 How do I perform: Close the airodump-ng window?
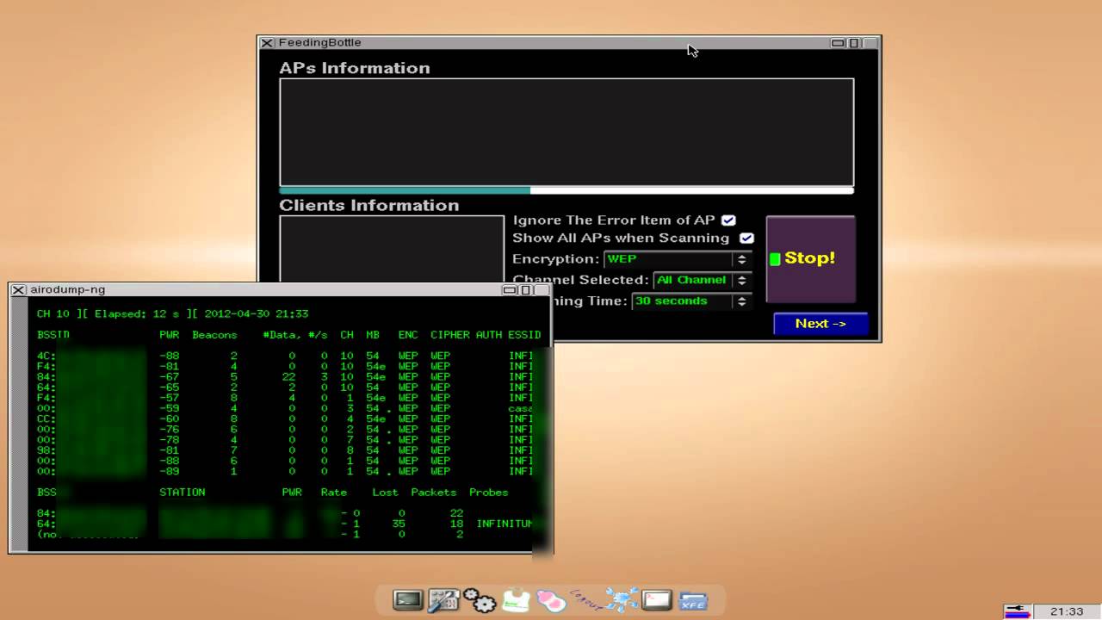[x=18, y=290]
